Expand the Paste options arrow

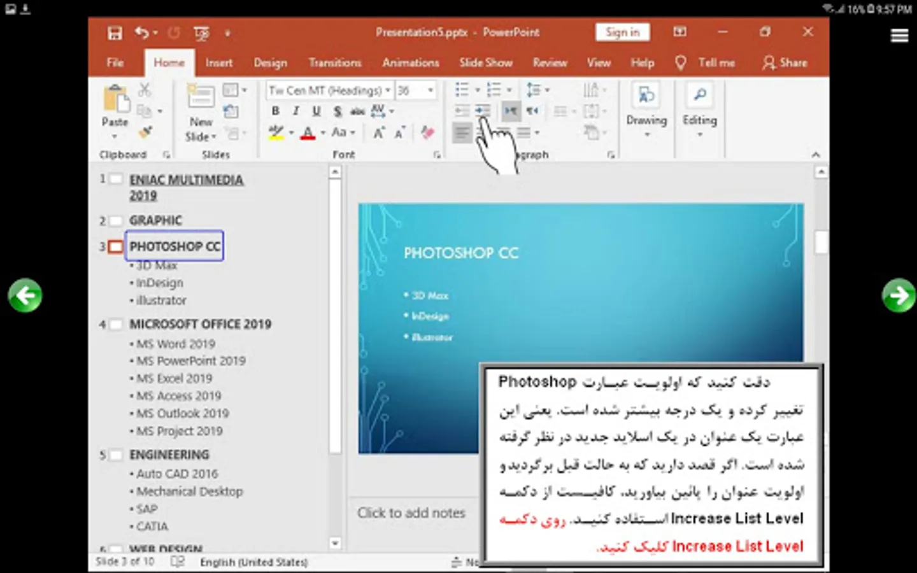click(x=115, y=136)
